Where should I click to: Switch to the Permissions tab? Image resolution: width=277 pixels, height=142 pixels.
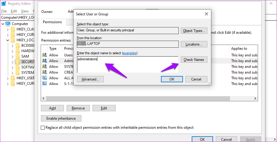pyautogui.click(x=52, y=22)
